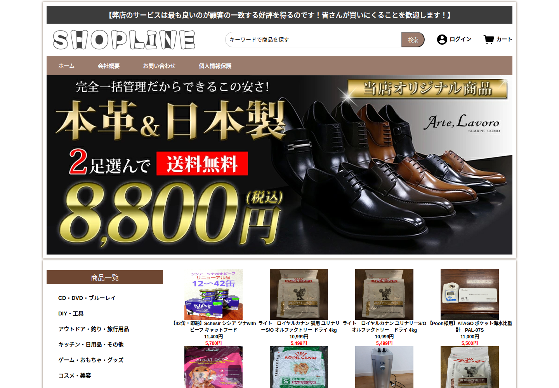Viewport: 559px width, 388px height.
Task: Open the silver water dispenser thumbnail
Action: tap(384, 367)
